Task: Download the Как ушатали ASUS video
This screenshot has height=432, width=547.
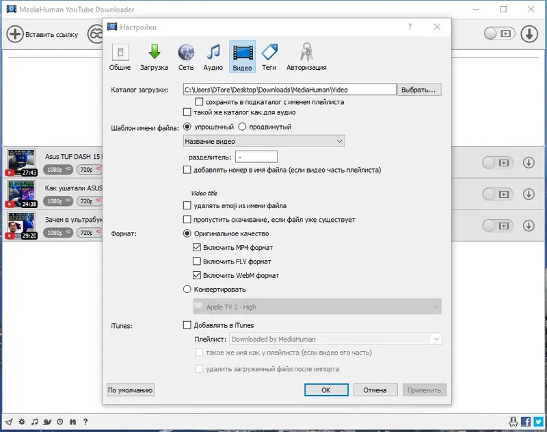Action: click(529, 194)
